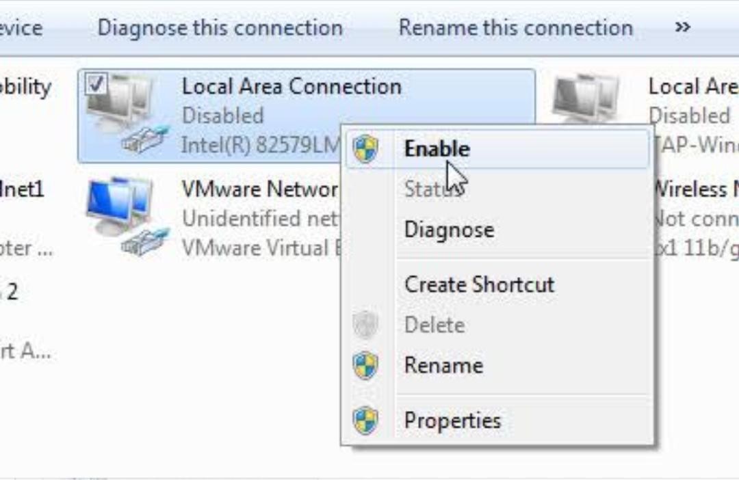This screenshot has width=739, height=480.
Task: Click the UAC shield beside Rename
Action: 367,365
